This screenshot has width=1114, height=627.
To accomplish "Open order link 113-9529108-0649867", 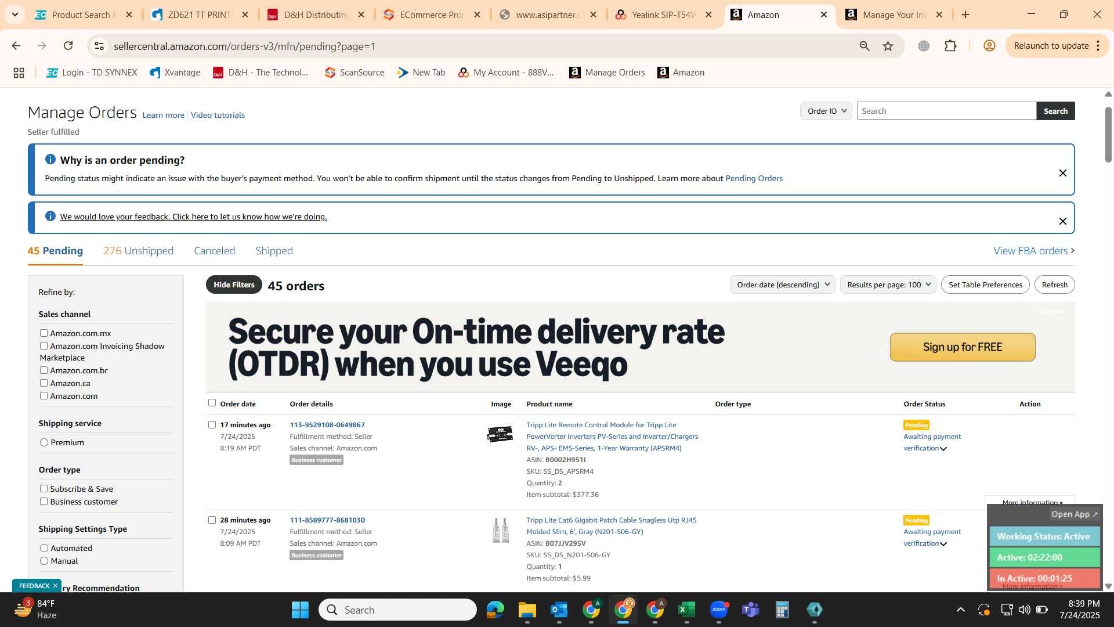I will click(x=327, y=425).
